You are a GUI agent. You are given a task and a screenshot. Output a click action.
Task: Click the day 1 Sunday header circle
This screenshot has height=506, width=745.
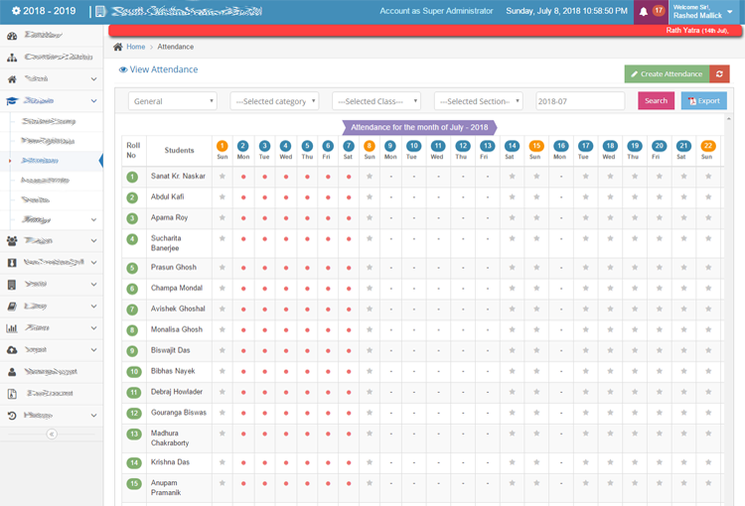tap(222, 146)
